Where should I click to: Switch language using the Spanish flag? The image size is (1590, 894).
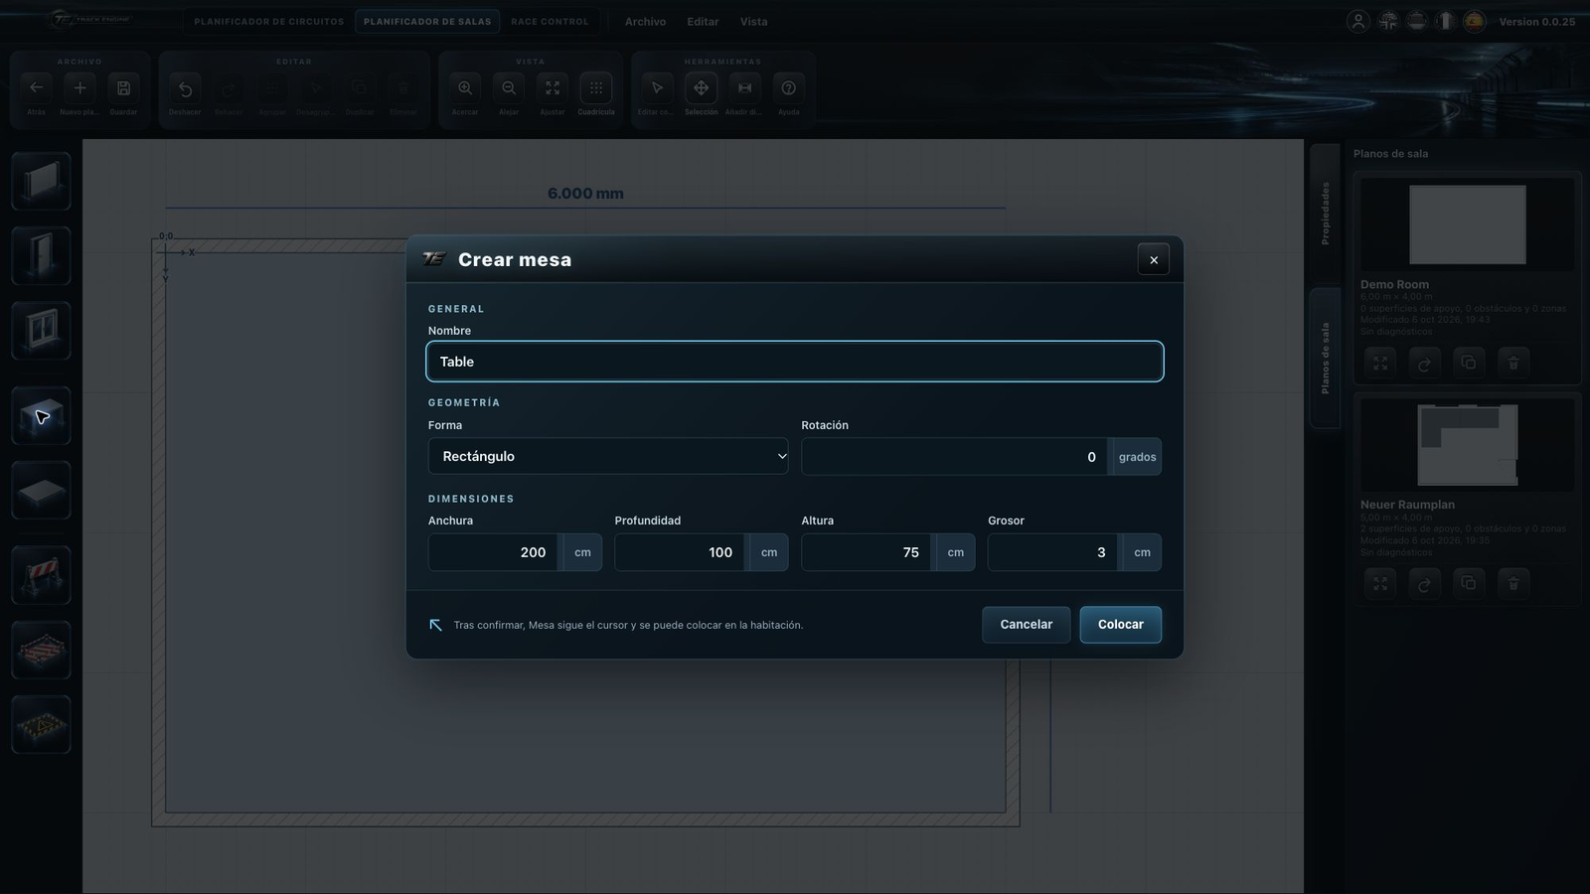click(x=1474, y=21)
